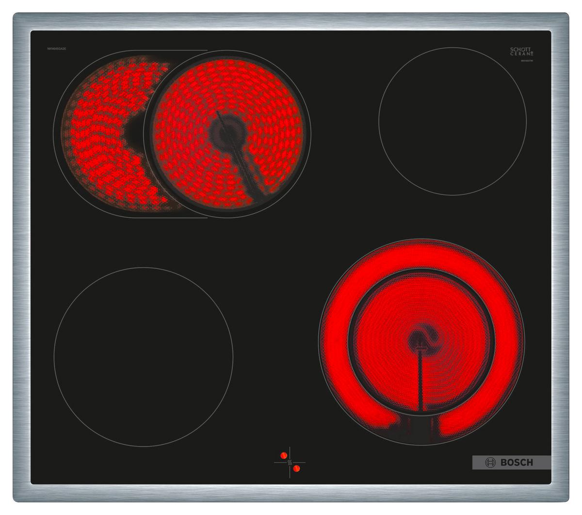Click the wavy heat symbol between indicators
582x515 pixels.
[290, 462]
